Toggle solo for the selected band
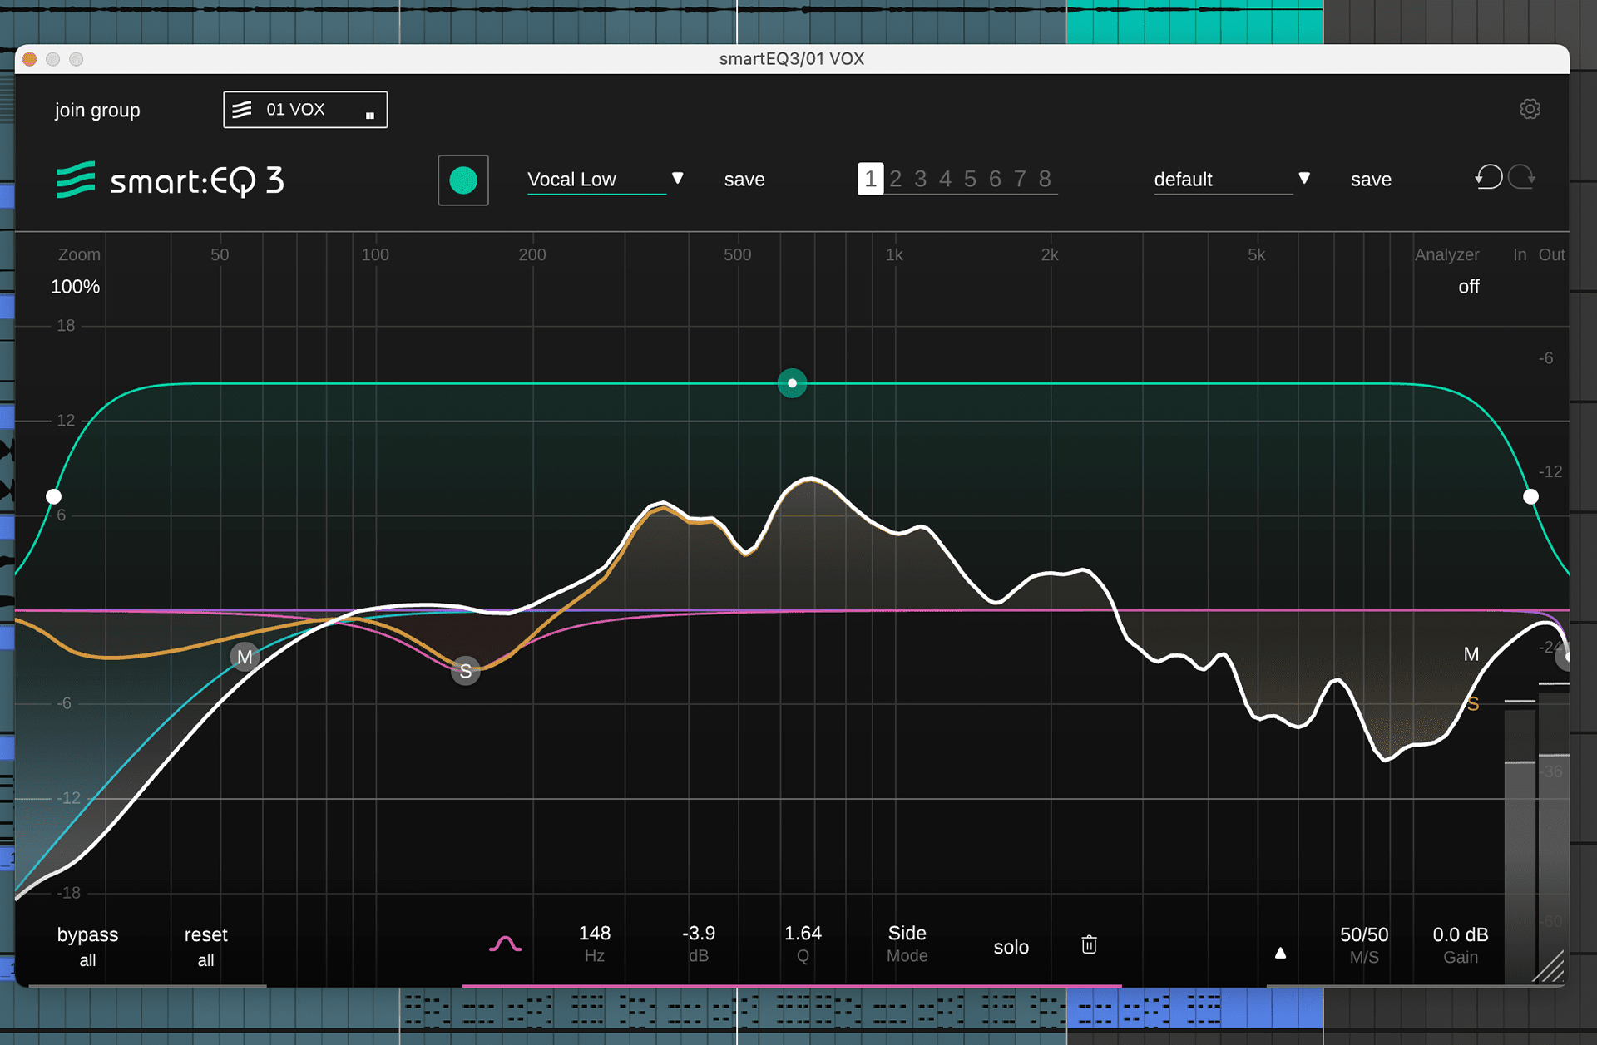The image size is (1597, 1045). pos(1011,947)
